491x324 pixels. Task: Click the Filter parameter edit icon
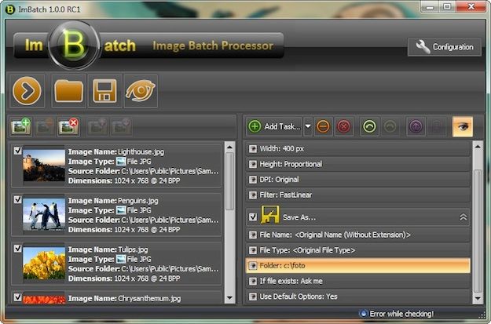coord(253,195)
